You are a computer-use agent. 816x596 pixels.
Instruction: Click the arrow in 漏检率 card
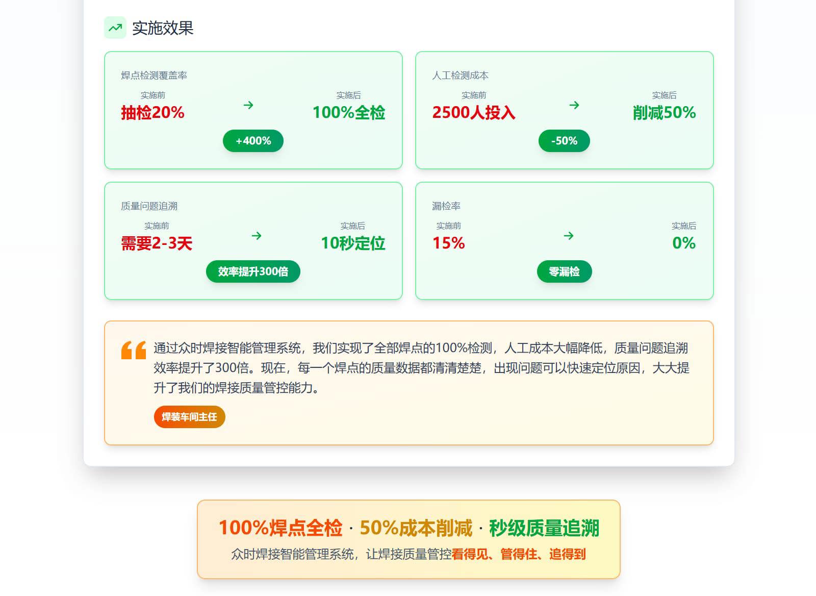pyautogui.click(x=569, y=236)
